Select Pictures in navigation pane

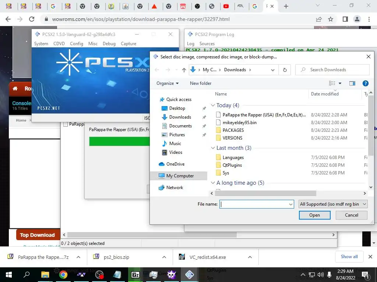tap(177, 135)
